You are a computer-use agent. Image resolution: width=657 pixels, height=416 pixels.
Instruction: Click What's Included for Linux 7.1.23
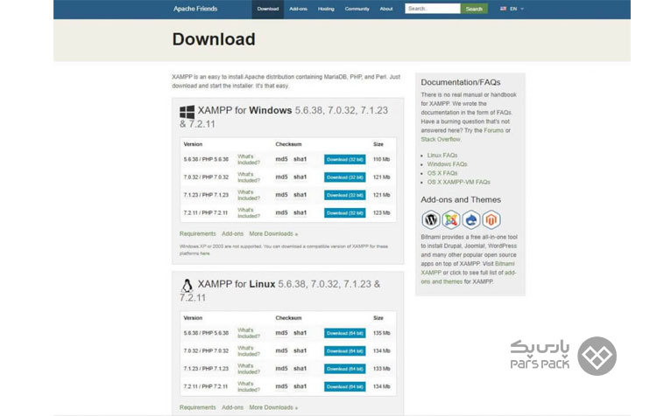click(249, 369)
